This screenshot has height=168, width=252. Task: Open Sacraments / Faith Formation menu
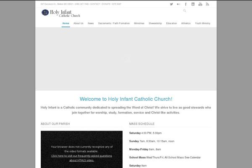click(x=114, y=24)
